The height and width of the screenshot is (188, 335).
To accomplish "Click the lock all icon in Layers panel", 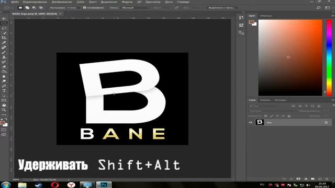I will tap(289, 116).
